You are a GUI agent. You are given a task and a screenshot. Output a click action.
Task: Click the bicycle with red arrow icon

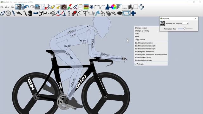47,7
